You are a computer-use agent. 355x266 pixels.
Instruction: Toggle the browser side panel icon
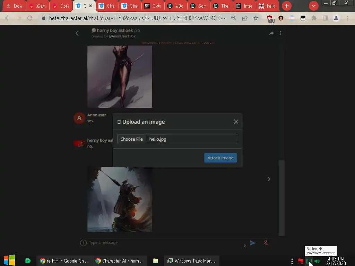325,18
